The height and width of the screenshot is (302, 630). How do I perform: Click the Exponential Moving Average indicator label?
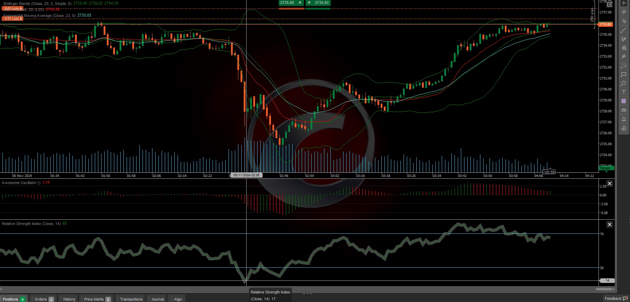40,16
